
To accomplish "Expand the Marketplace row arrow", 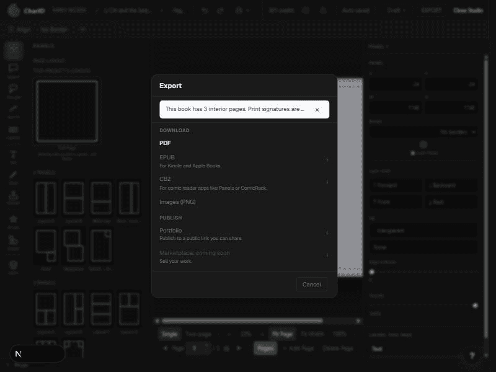I will pos(327,255).
